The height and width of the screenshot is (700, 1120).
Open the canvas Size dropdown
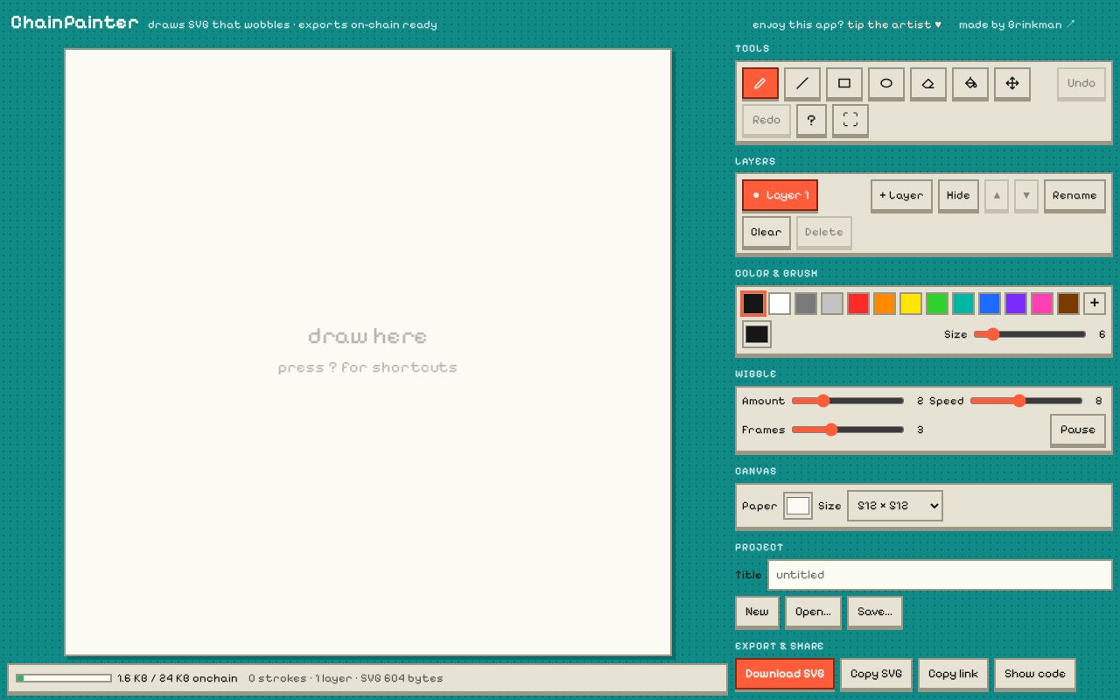click(895, 506)
